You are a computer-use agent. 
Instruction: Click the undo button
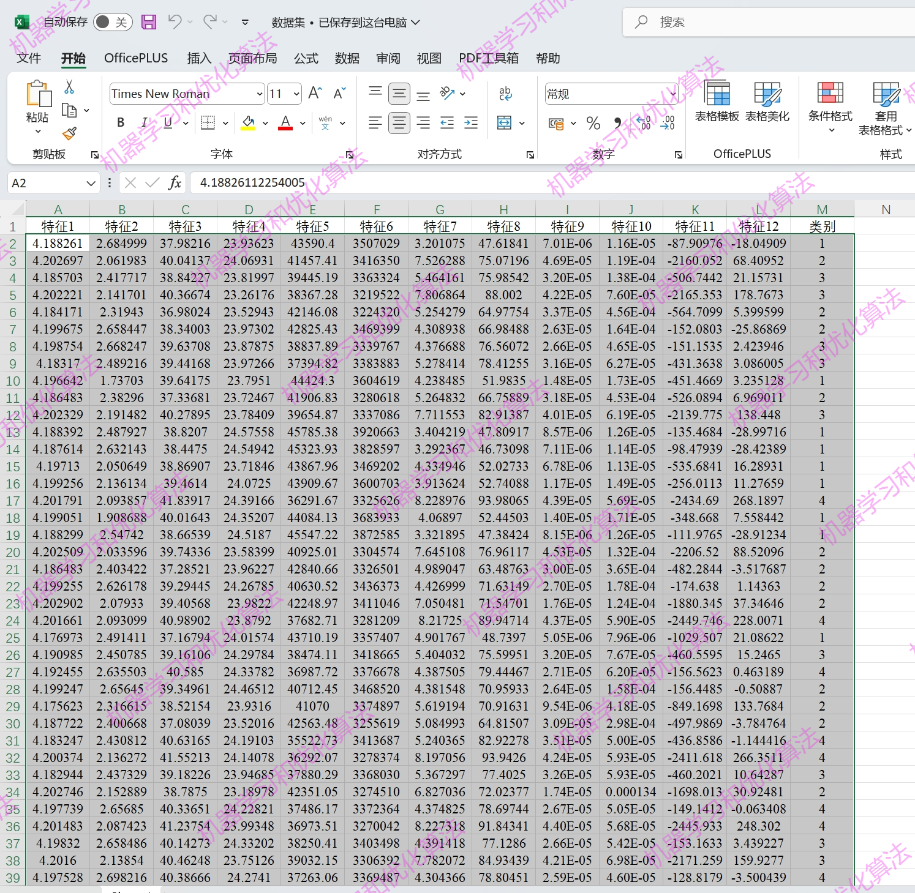click(x=176, y=21)
